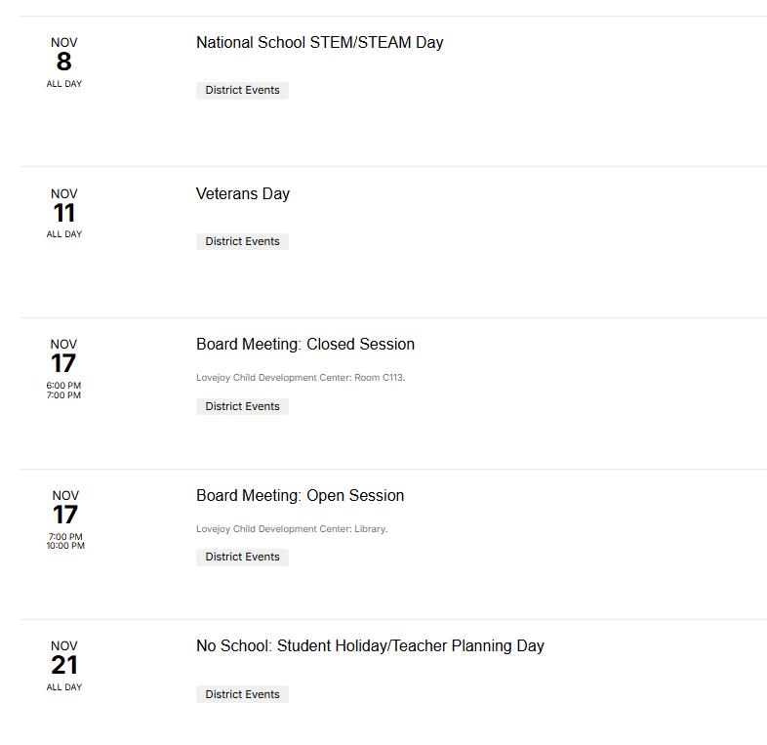
Task: Select the Nov 11 date block
Action: 64,213
